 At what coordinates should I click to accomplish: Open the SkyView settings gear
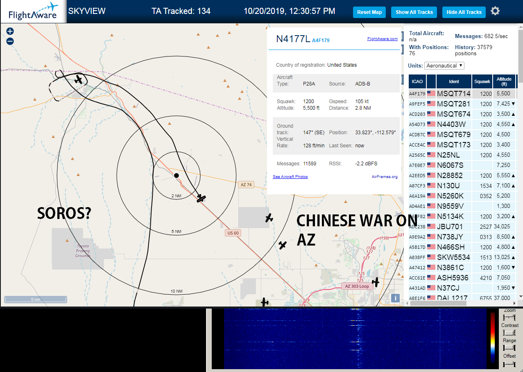495,11
